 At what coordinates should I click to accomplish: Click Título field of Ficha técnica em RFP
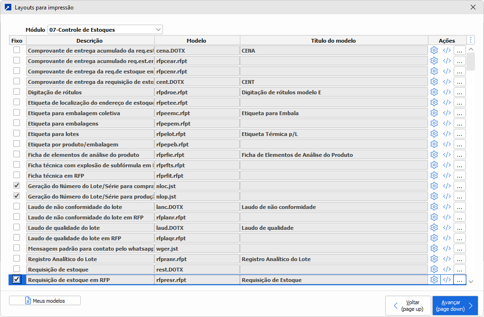coord(333,175)
